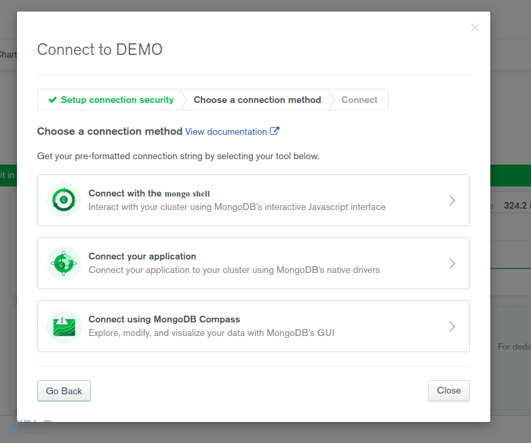Select the Choose a connection method step

tap(257, 100)
